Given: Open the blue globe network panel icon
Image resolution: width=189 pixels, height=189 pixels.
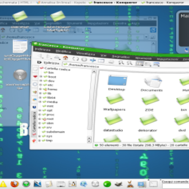Looking at the screenshot, I should [x=84, y=184].
